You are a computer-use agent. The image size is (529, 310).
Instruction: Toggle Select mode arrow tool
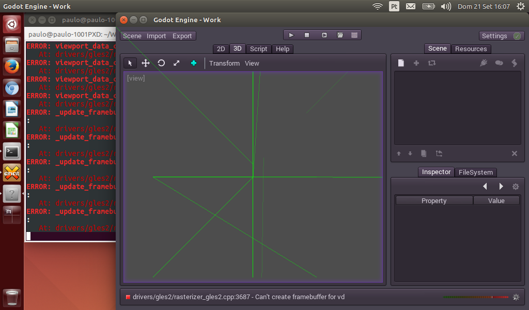(x=130, y=63)
